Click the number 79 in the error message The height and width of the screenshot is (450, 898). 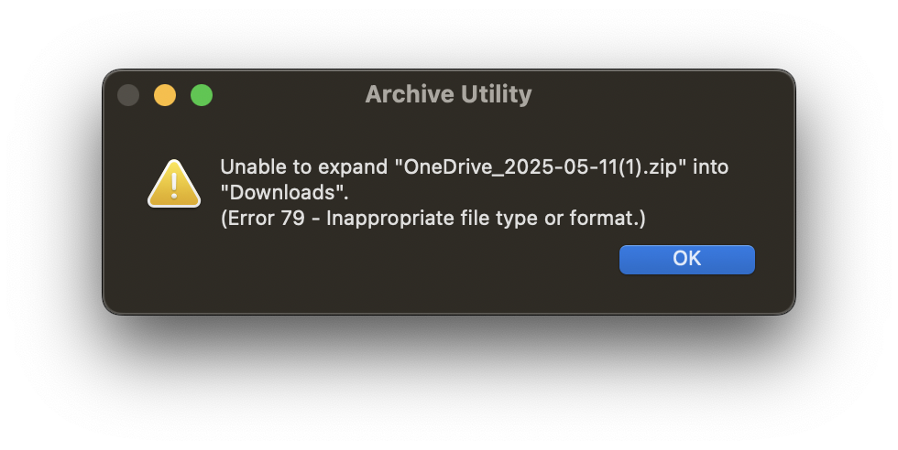pyautogui.click(x=292, y=219)
